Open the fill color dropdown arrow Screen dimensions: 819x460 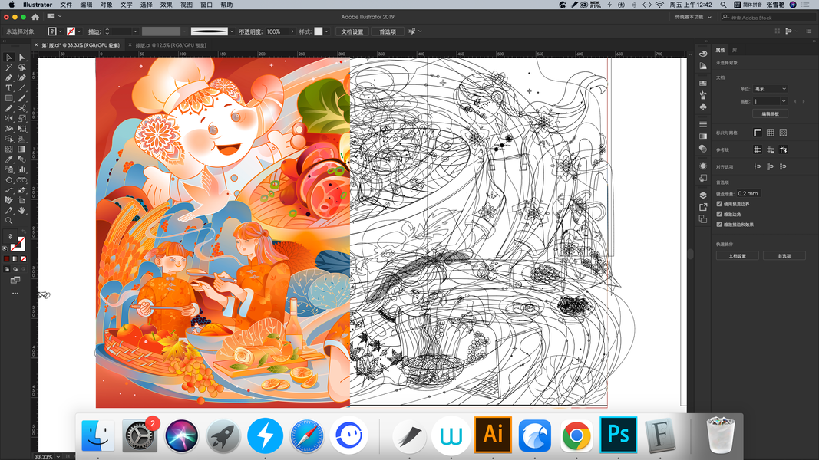tap(60, 31)
